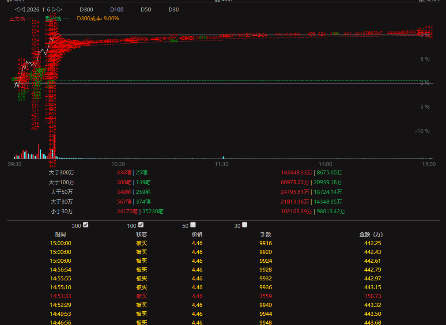
Task: Uncheck the 300 filter checkbox
Action: (x=86, y=225)
